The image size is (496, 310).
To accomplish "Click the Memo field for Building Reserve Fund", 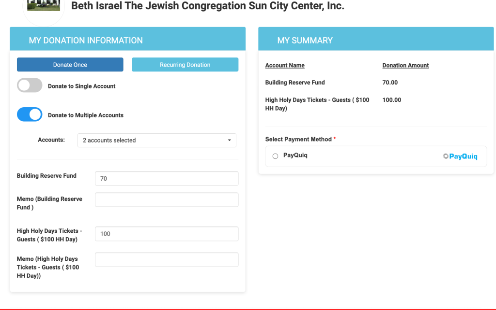I will [x=167, y=200].
